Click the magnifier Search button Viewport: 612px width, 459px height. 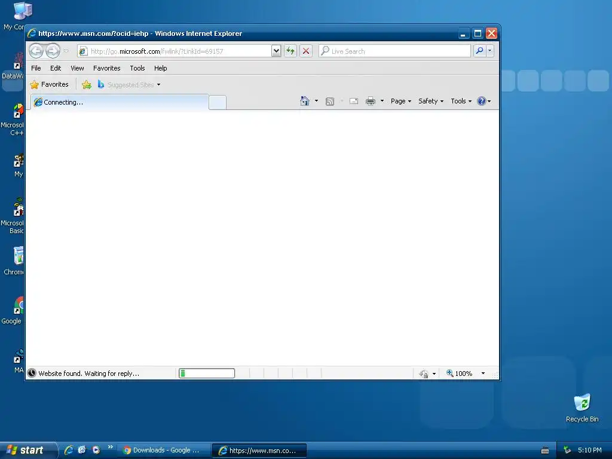479,51
